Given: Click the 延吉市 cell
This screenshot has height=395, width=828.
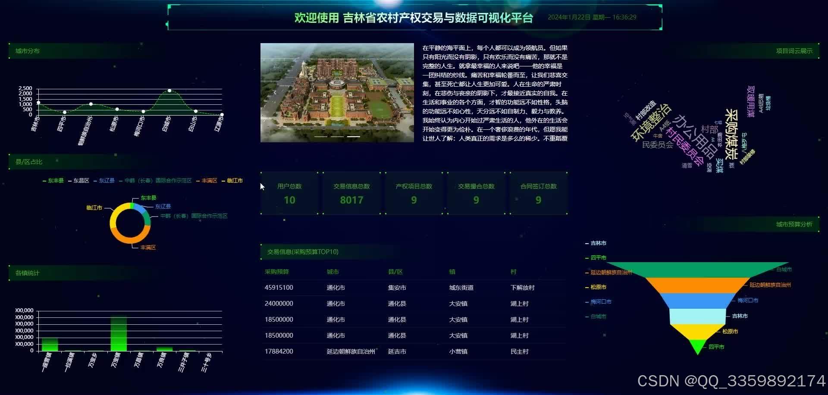Looking at the screenshot, I should (x=397, y=351).
